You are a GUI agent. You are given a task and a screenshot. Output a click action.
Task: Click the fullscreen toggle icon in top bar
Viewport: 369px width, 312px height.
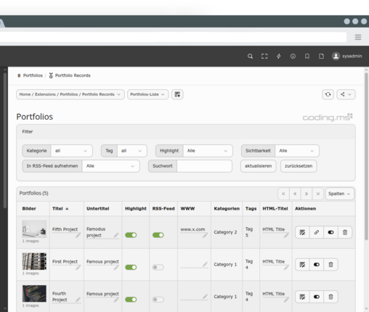[x=264, y=57]
